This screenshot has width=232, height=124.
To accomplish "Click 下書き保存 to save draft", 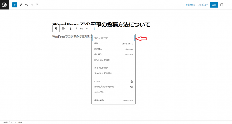I will click(190, 5).
